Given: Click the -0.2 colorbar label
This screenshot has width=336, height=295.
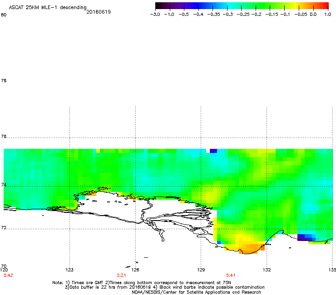Looking at the screenshot, I should 256,15.
